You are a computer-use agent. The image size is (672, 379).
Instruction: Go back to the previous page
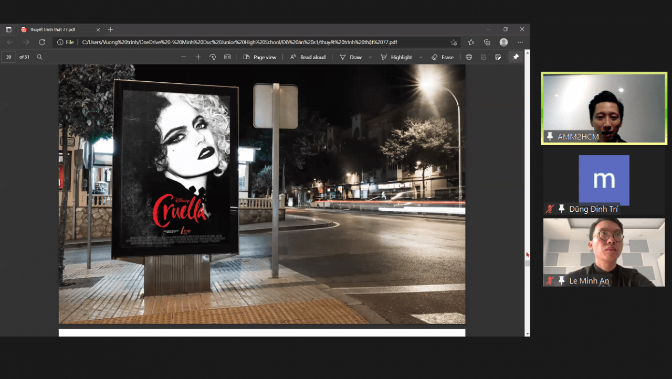pos(10,42)
